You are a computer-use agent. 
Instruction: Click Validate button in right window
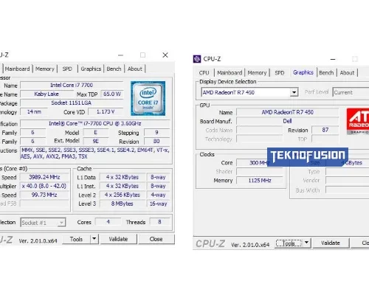point(331,243)
